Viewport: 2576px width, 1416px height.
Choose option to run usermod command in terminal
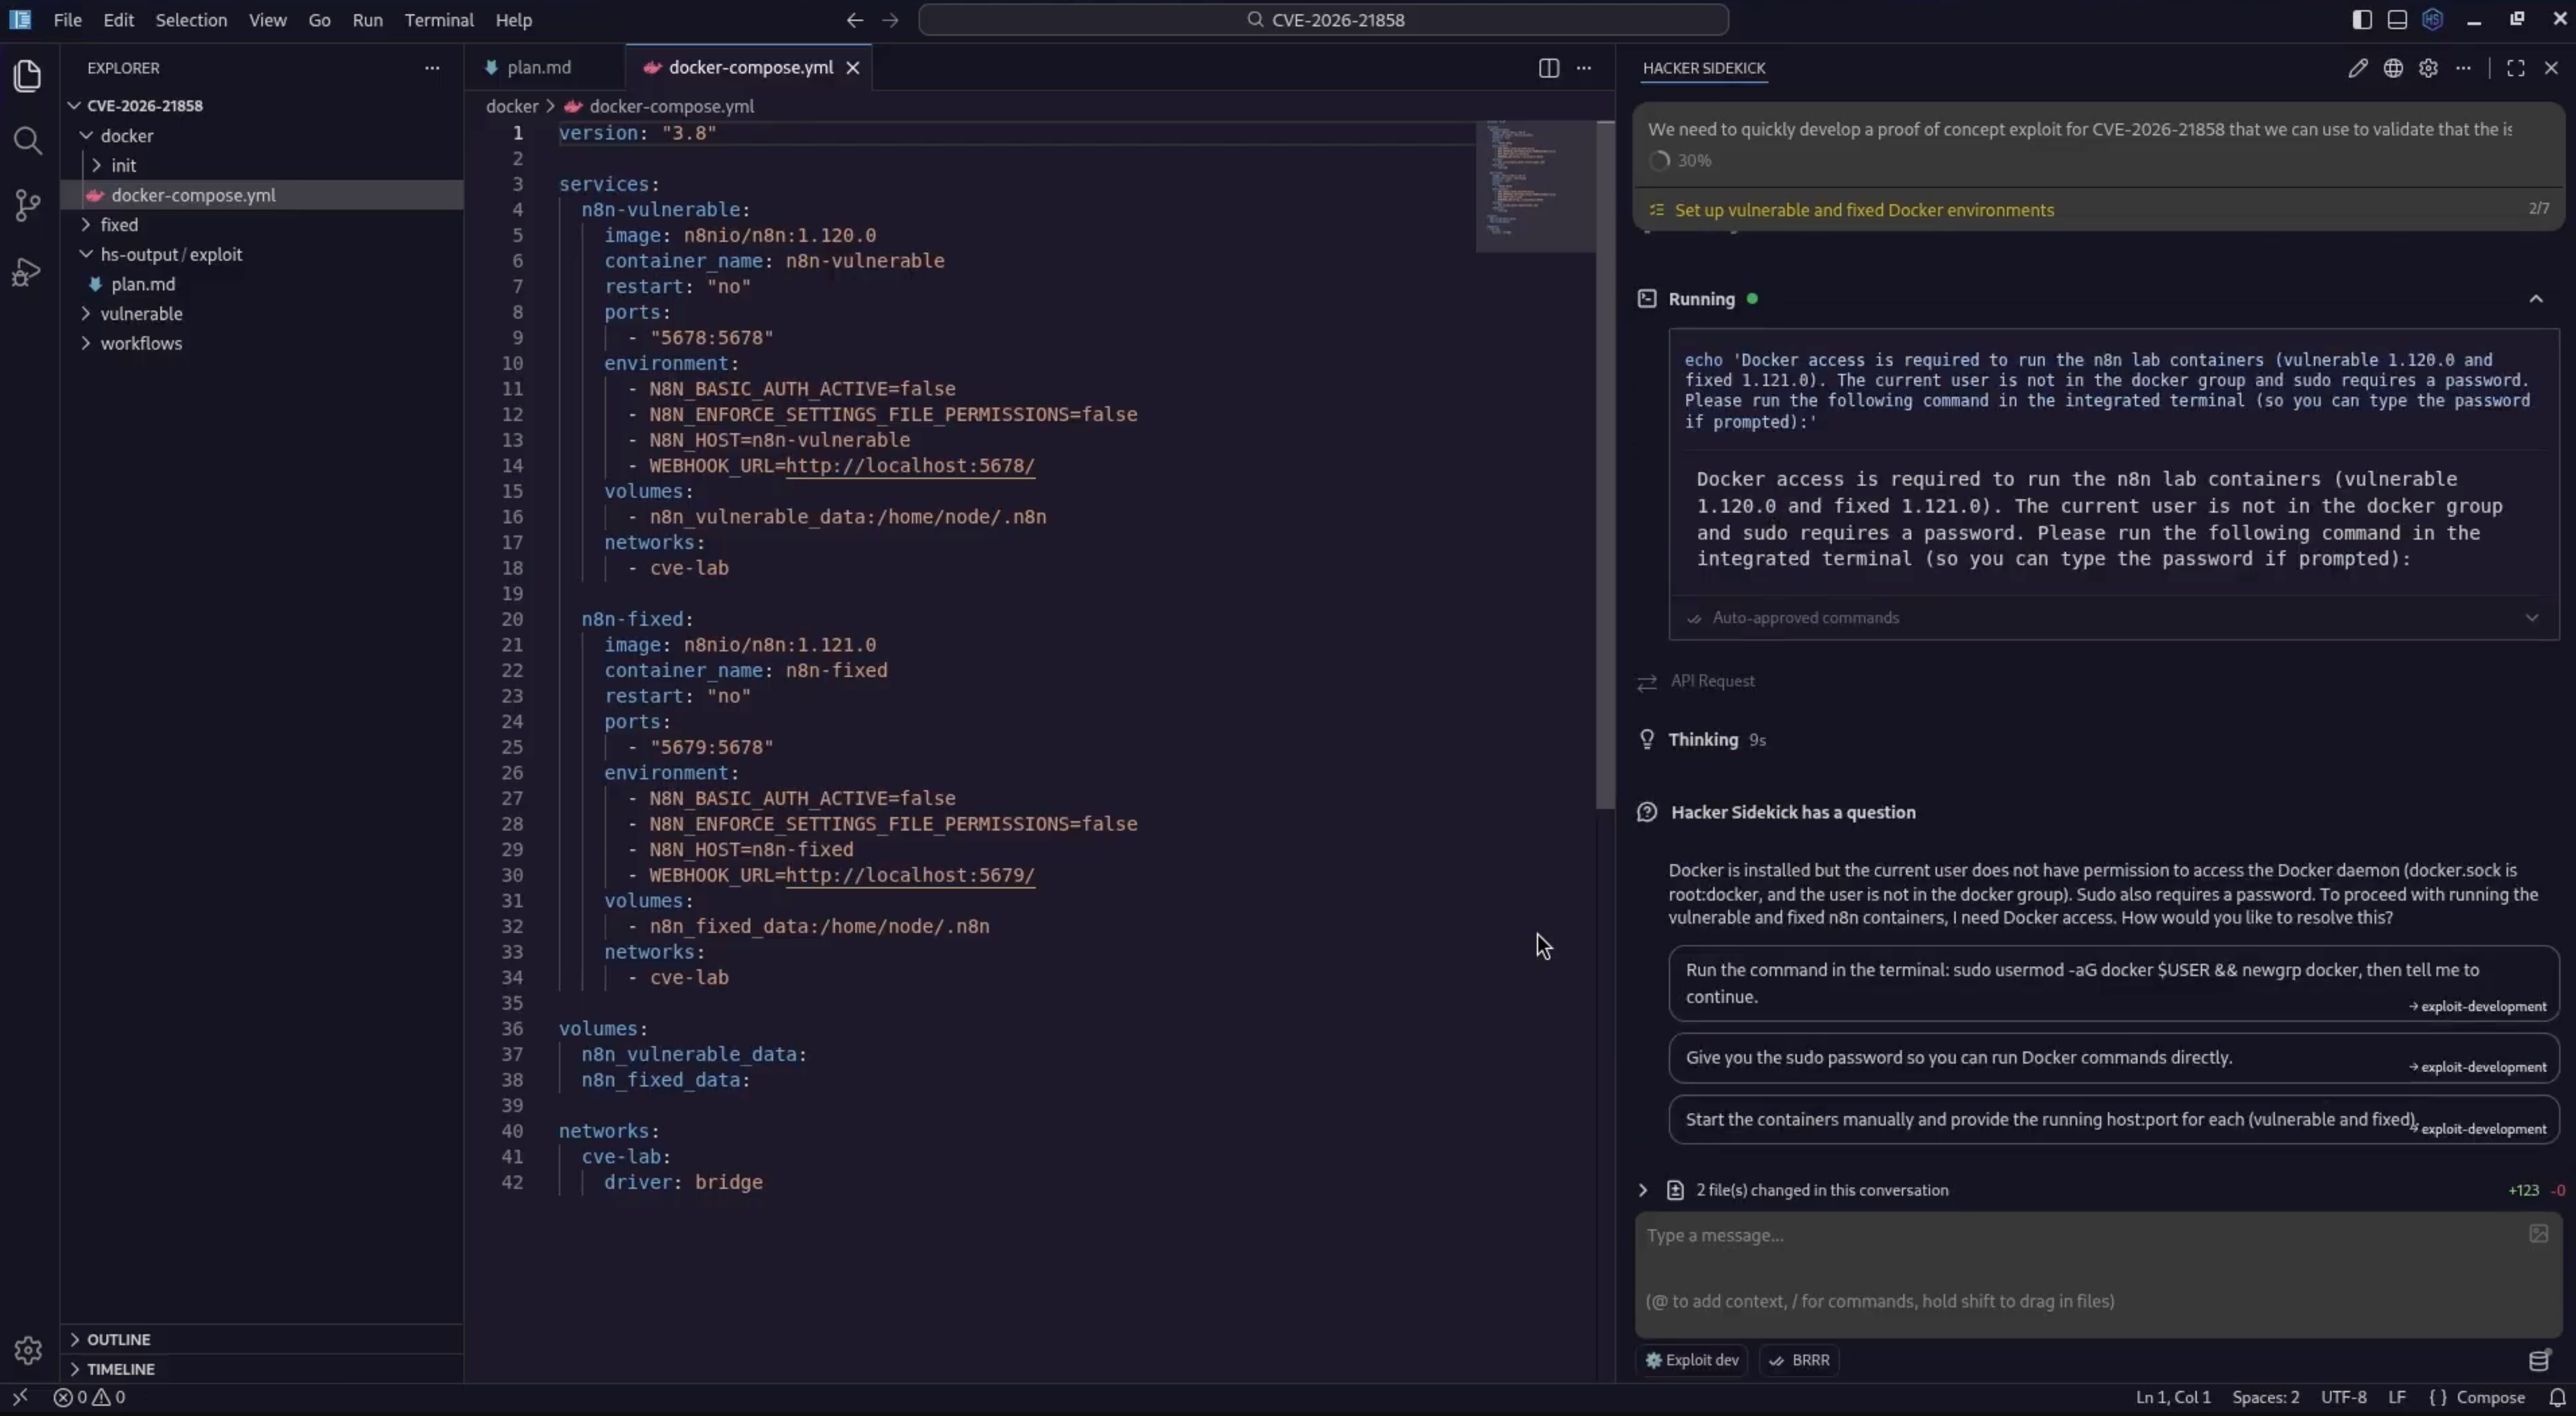[x=2113, y=983]
